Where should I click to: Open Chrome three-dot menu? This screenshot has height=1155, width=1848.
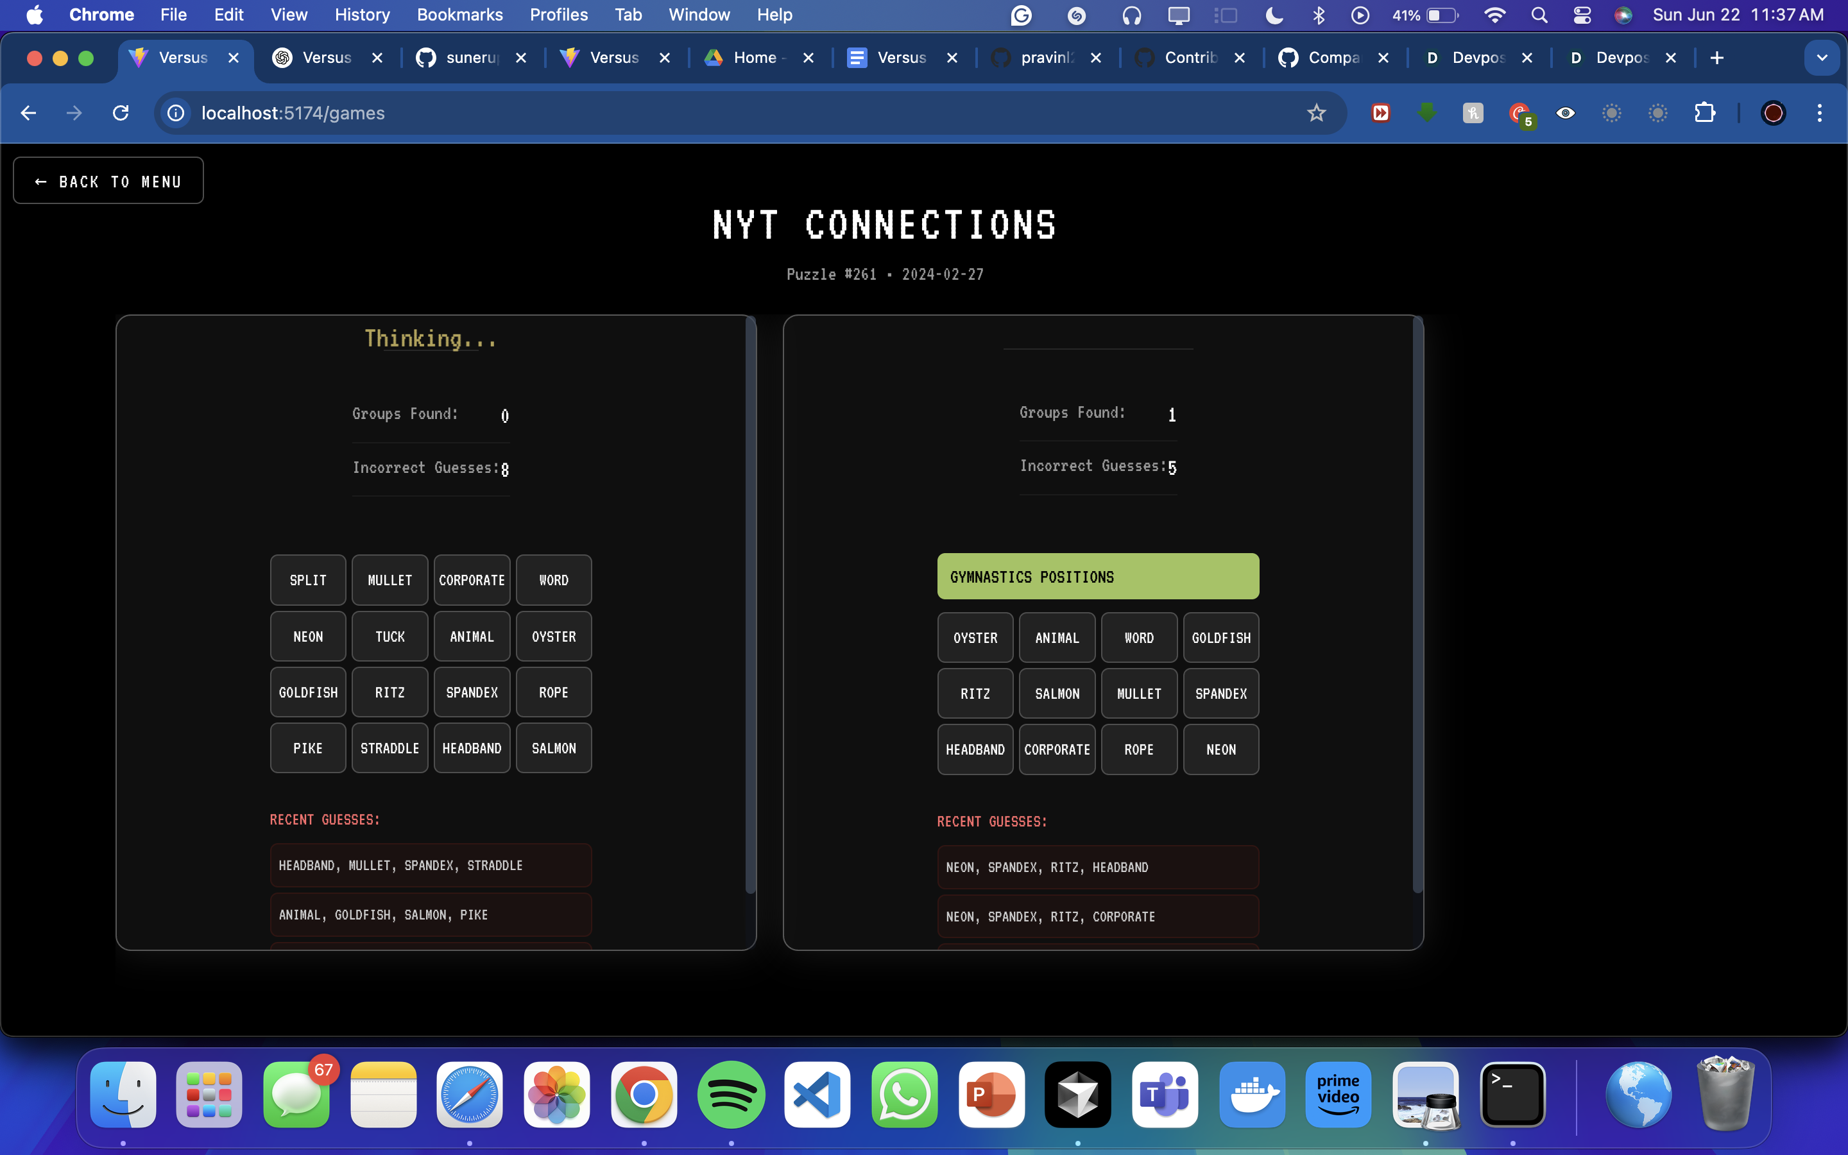(1819, 113)
